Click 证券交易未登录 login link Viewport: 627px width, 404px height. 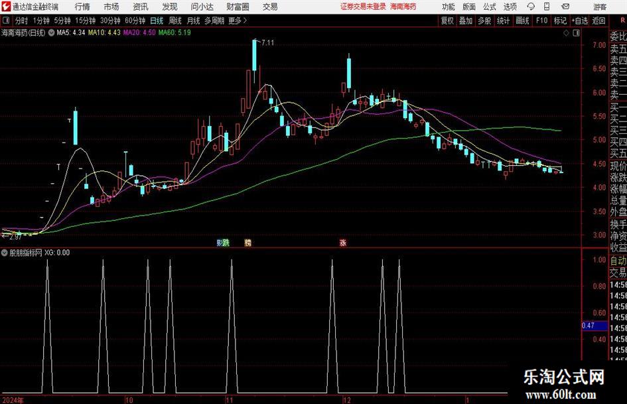tap(363, 7)
